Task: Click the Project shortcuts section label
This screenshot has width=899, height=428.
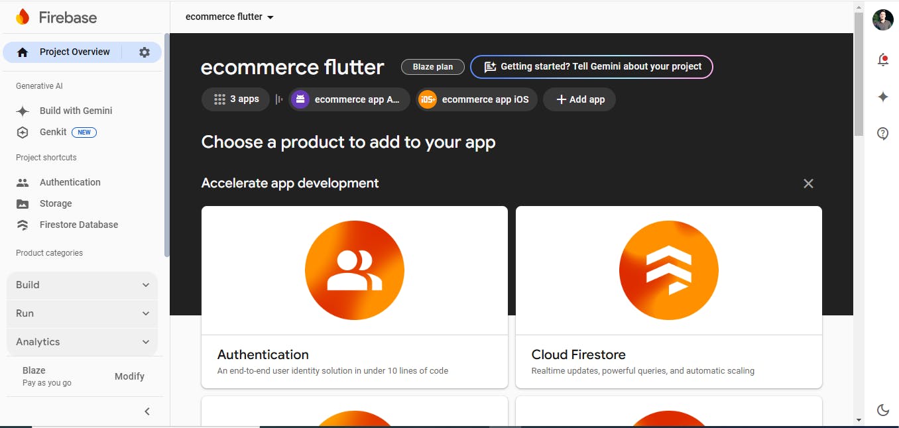Action: coord(46,158)
